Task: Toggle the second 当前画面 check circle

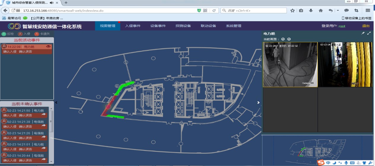Action: tap(289, 39)
